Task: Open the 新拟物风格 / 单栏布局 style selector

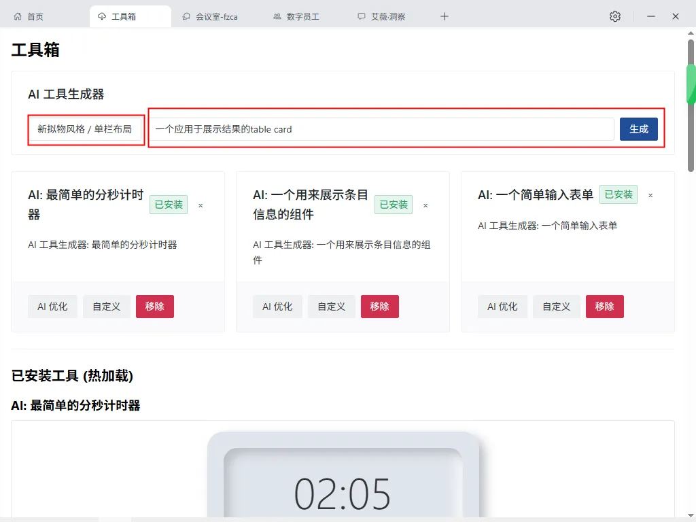Action: (85, 129)
